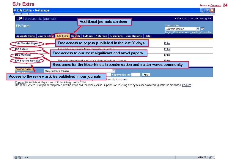Open the Journals List tab
The image size is (236, 160).
pos(46,36)
